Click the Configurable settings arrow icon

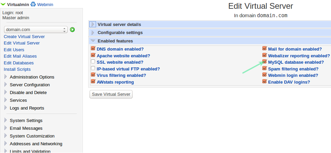(93, 33)
